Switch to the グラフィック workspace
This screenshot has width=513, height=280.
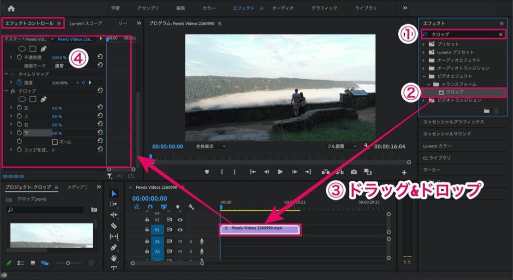click(324, 8)
